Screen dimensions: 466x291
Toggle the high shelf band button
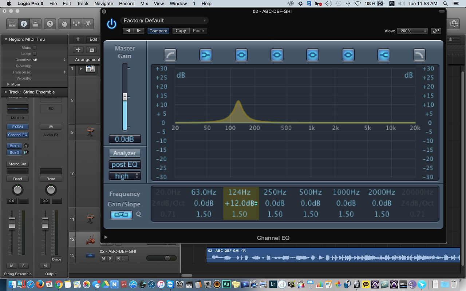(384, 55)
